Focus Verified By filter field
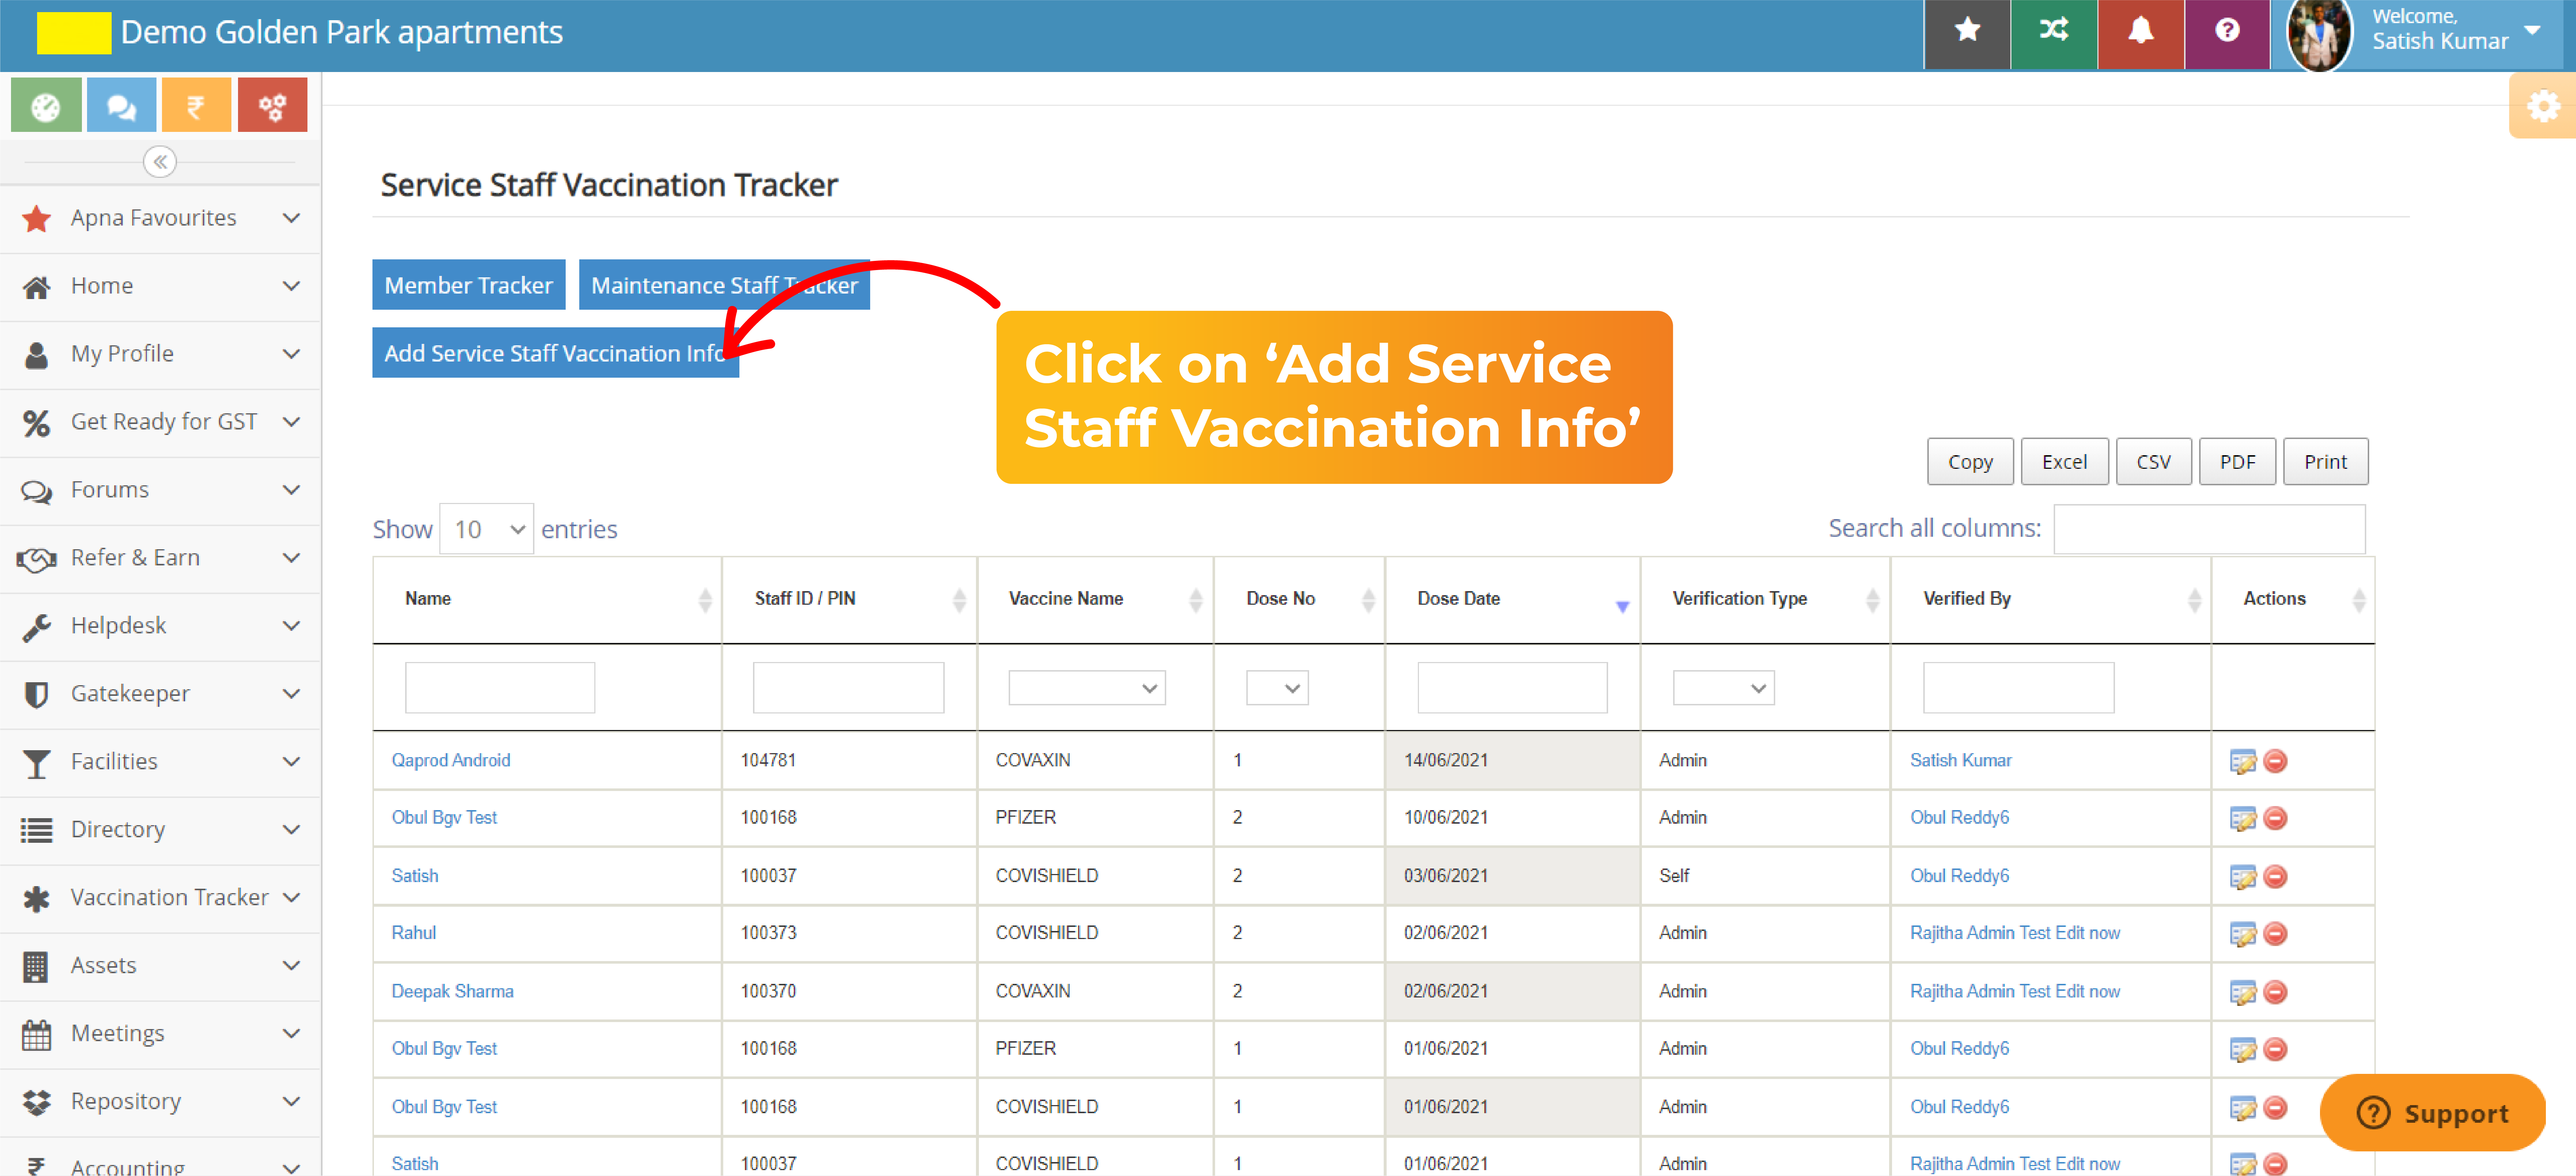Screen dimensions: 2576x1176 point(2018,688)
